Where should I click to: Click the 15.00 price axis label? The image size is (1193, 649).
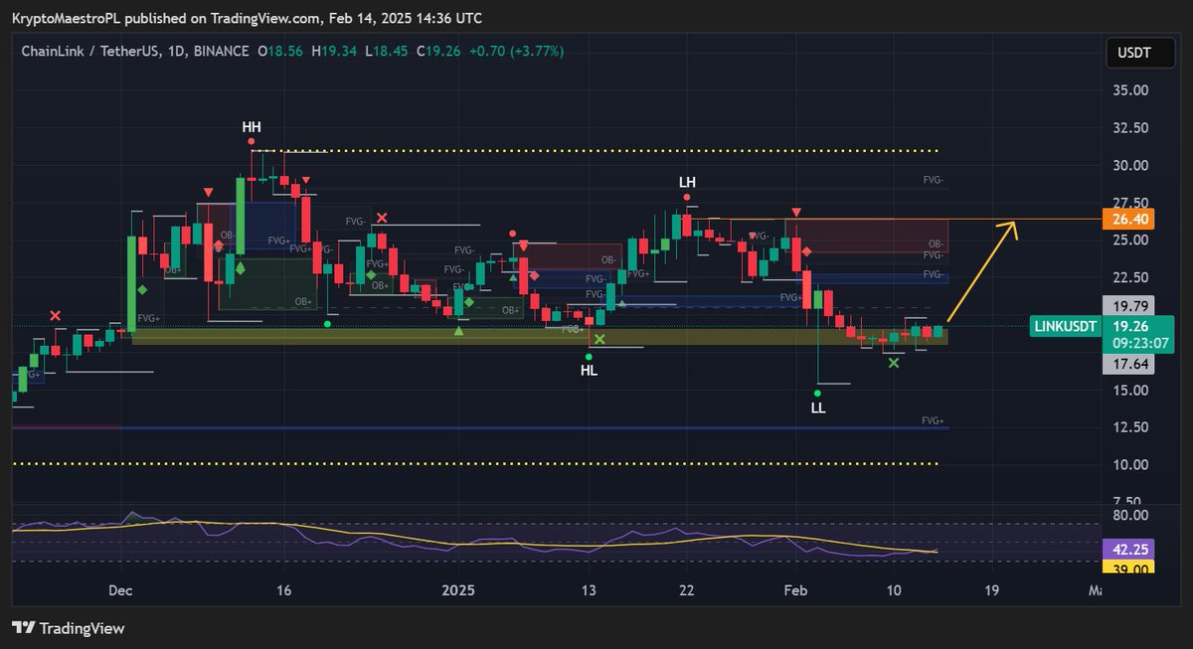1132,390
